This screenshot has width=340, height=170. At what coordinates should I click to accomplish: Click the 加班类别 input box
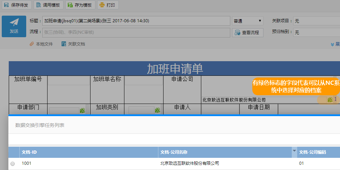(x=142, y=111)
